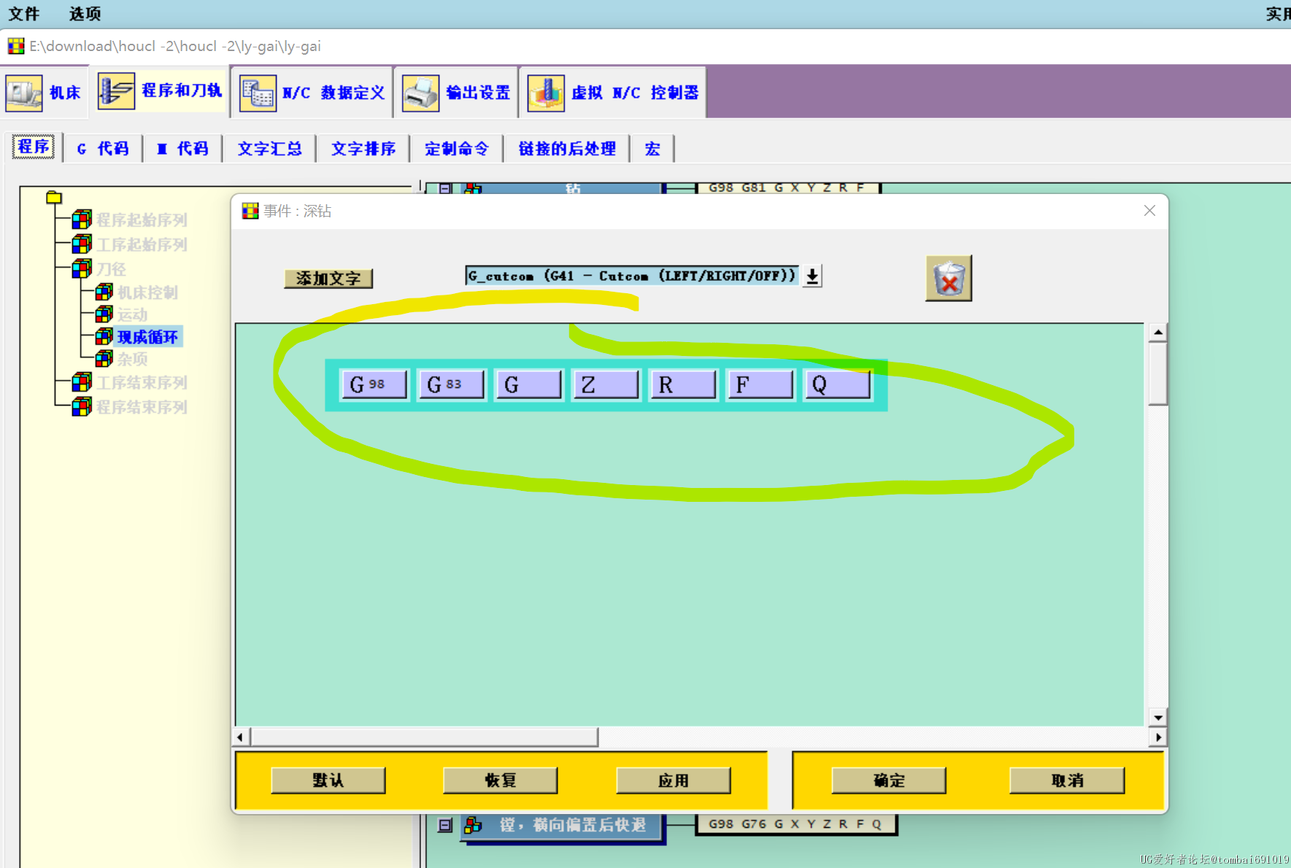The height and width of the screenshot is (868, 1291).
Task: Click the cube icon beside 程序起始序列
Action: coord(82,219)
